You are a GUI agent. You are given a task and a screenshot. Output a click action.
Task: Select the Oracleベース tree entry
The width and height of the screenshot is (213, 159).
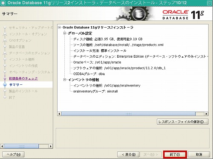pos(97,62)
